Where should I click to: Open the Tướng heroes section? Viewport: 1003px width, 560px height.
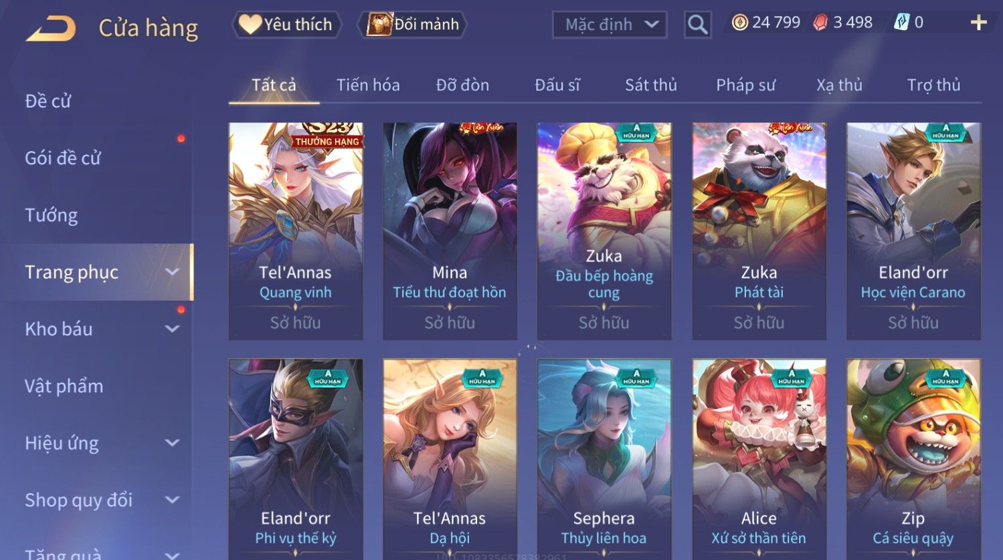[x=52, y=215]
